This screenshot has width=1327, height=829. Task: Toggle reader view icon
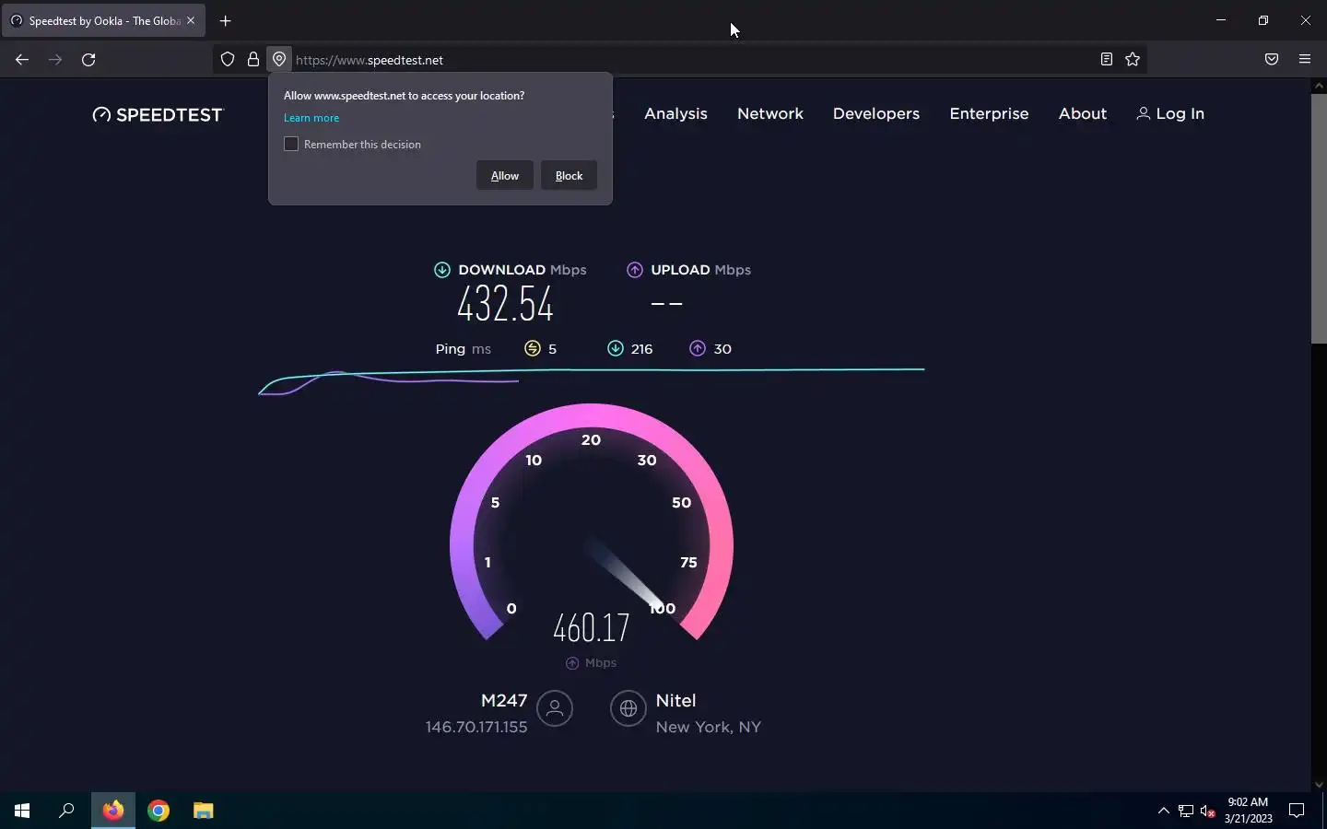pyautogui.click(x=1107, y=60)
